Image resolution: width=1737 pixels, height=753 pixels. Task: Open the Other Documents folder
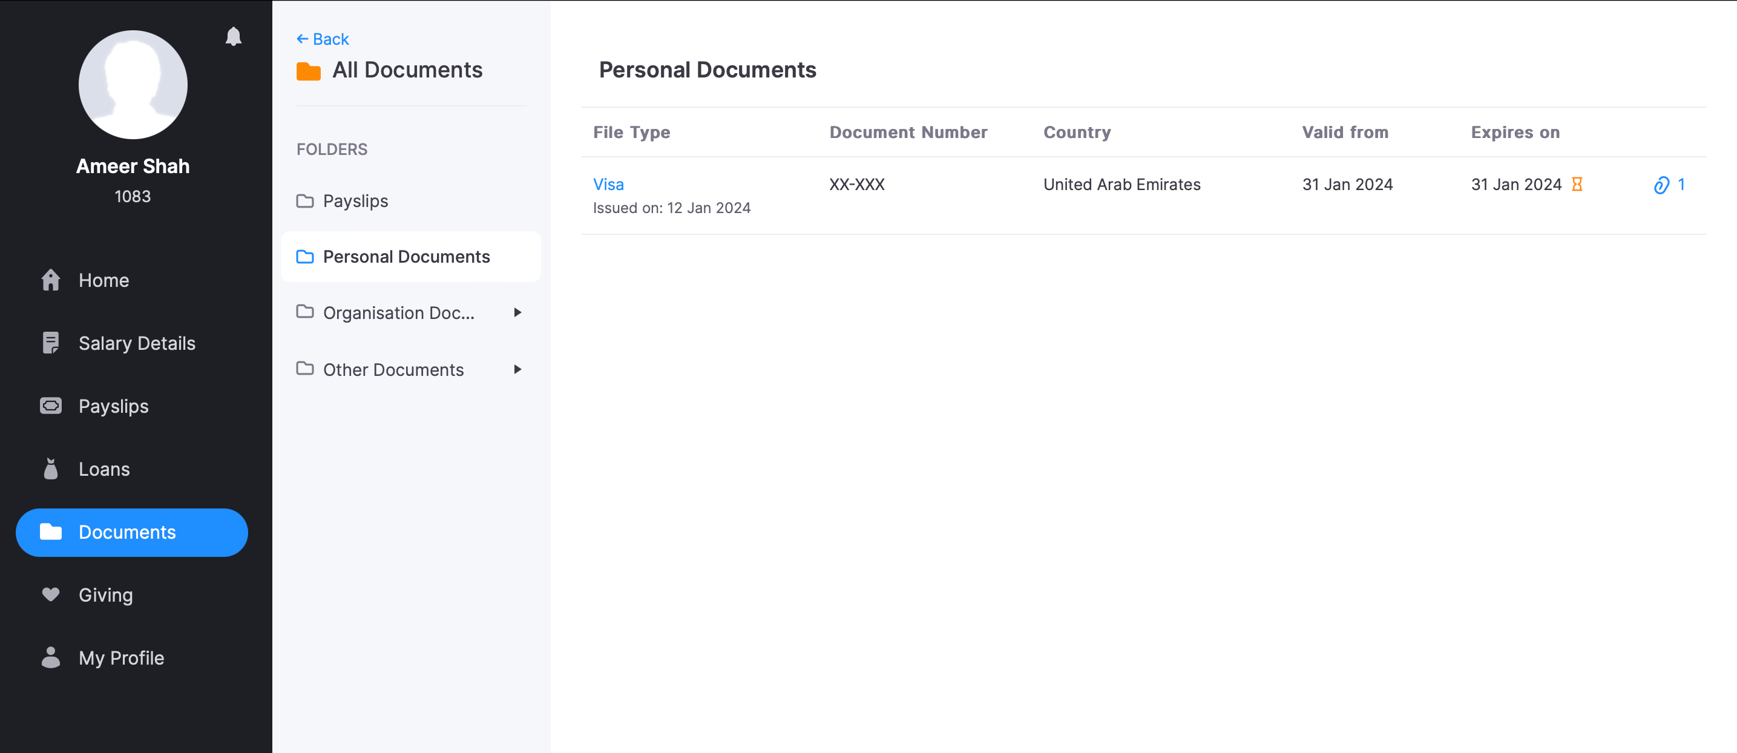(x=393, y=369)
